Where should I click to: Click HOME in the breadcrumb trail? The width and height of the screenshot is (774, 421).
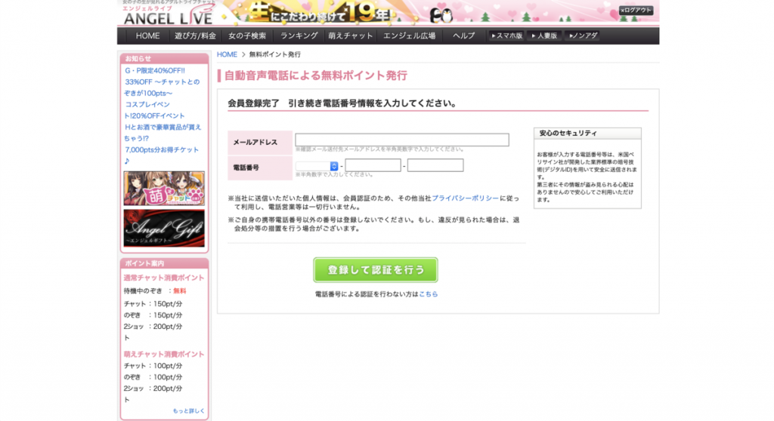(227, 54)
